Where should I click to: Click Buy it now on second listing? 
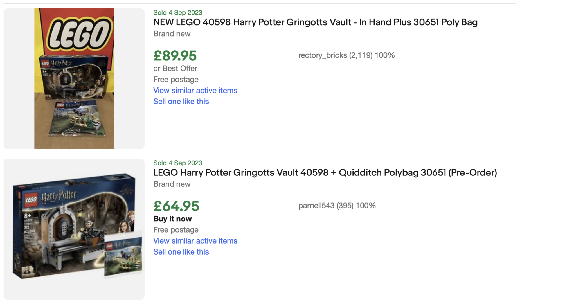coord(172,219)
